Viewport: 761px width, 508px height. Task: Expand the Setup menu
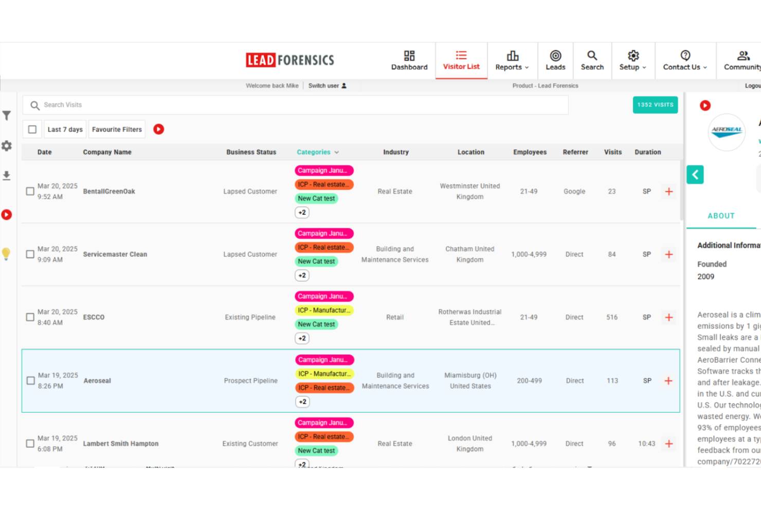click(632, 61)
